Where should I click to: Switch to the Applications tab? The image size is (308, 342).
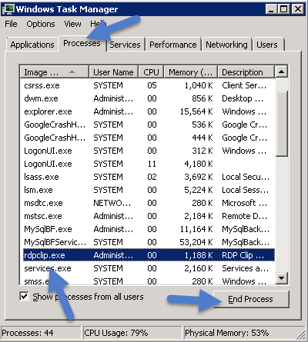[32, 45]
